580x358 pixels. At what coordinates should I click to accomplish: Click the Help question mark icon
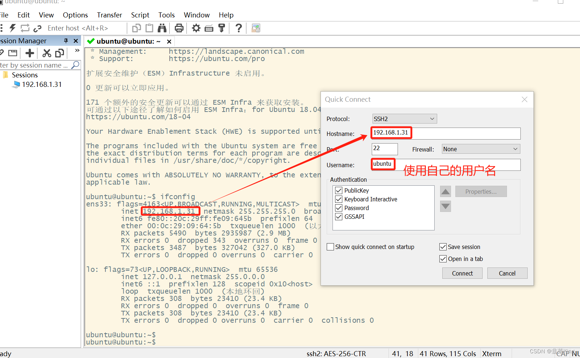[239, 28]
